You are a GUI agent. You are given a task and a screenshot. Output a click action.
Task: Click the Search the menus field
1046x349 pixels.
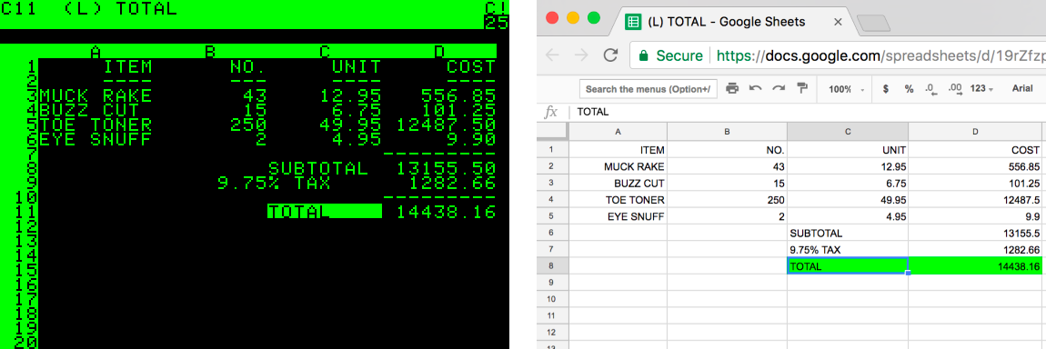[x=649, y=88]
